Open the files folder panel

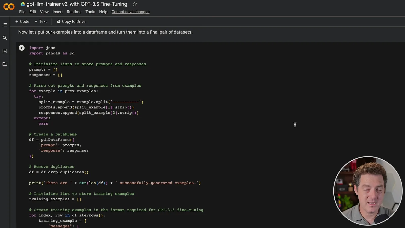[5, 64]
